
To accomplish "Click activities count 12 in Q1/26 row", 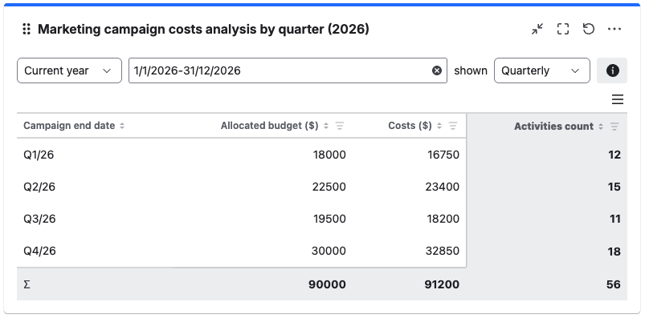I will pyautogui.click(x=614, y=155).
